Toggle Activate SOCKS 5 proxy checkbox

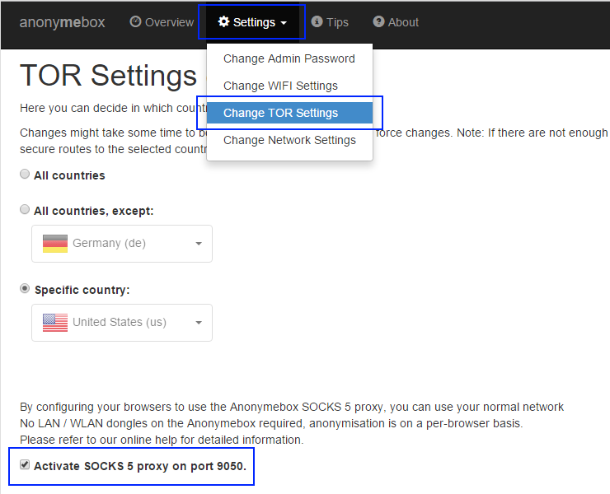[x=25, y=465]
